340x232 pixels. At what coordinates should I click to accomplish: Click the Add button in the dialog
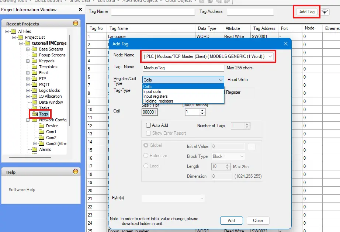point(231,221)
